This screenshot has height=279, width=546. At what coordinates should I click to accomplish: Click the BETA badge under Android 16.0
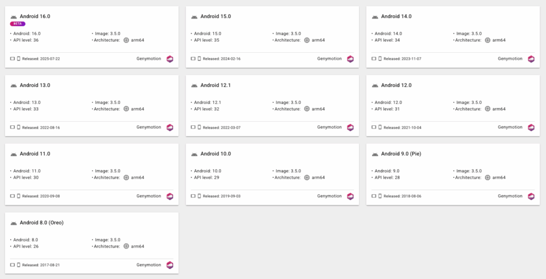tap(18, 24)
